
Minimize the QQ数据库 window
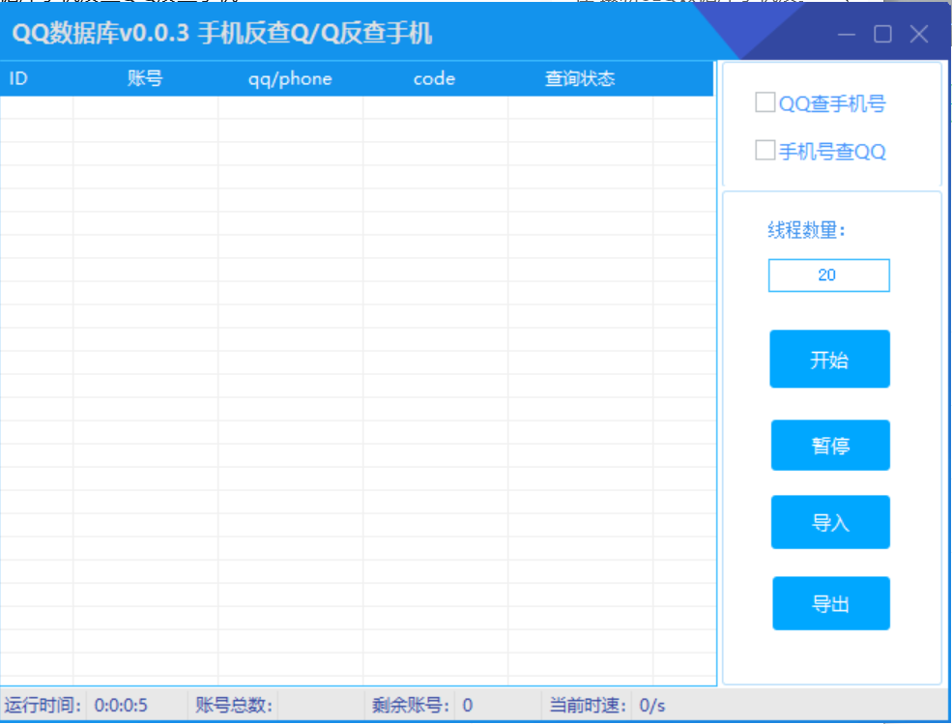(845, 34)
